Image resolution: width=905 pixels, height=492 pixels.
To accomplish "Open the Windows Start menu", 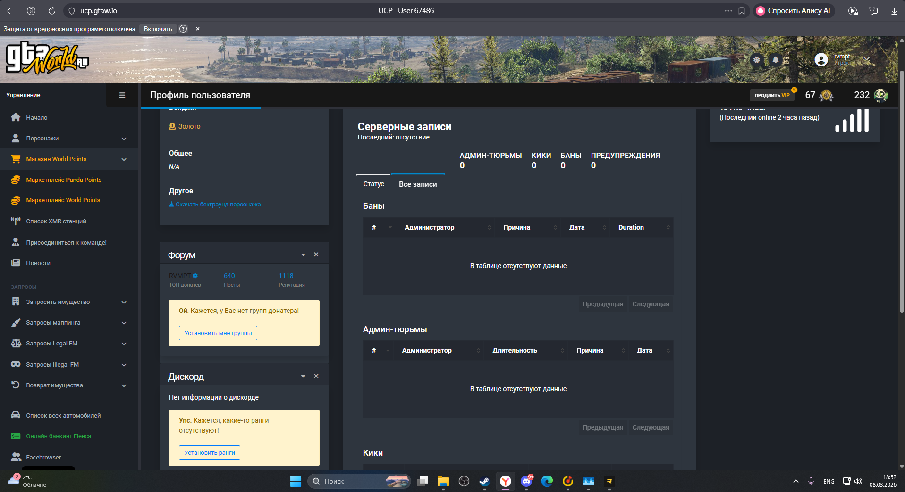I will [x=296, y=481].
